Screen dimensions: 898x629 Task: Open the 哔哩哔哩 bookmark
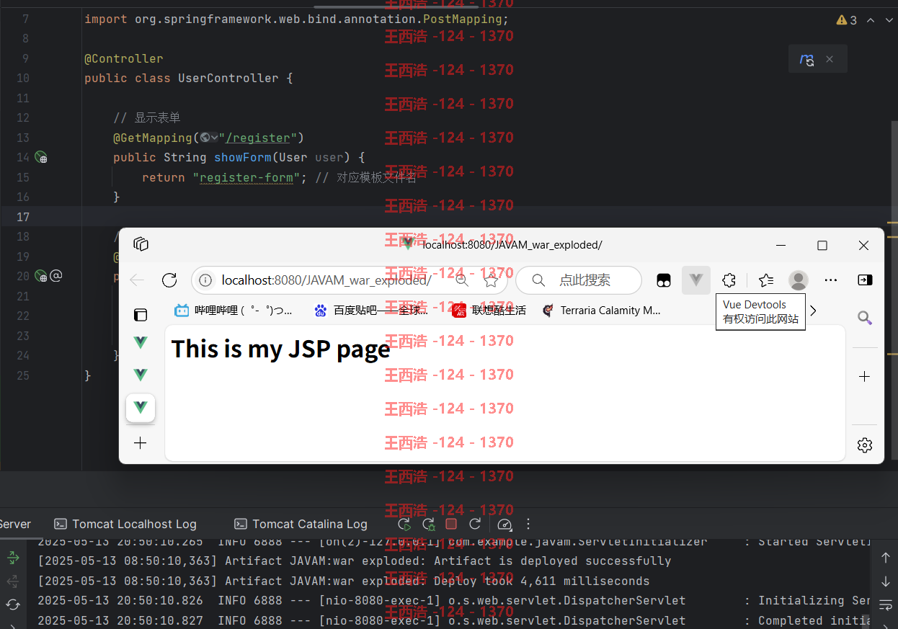coord(234,311)
